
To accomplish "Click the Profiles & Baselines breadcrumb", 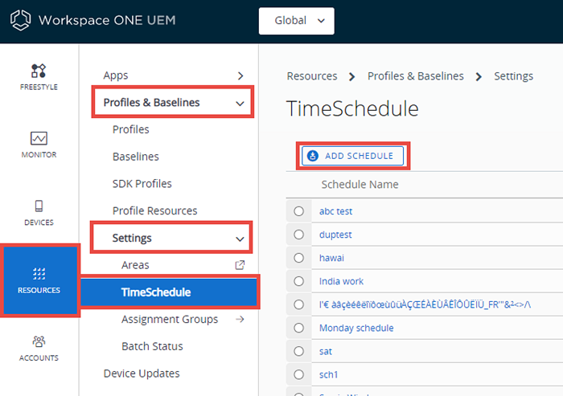I will click(416, 76).
